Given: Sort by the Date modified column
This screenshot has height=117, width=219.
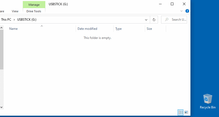Looking at the screenshot, I should 87,29.
